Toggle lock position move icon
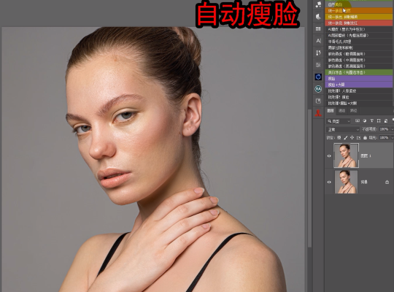 352,137
